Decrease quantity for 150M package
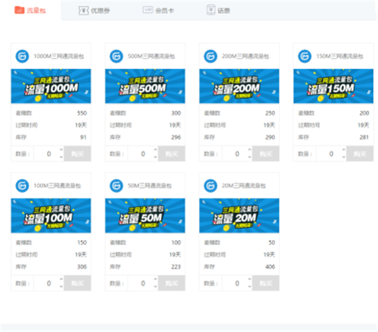 click(344, 157)
